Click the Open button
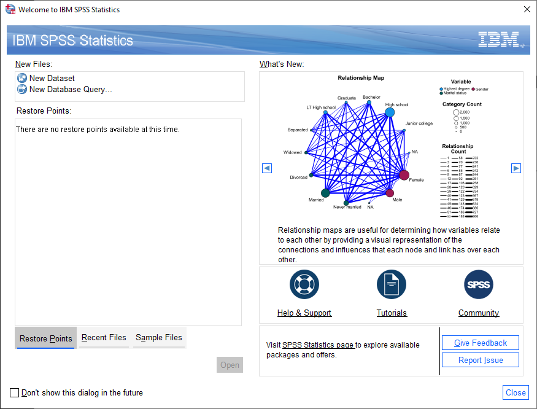537x409 pixels. coord(230,365)
